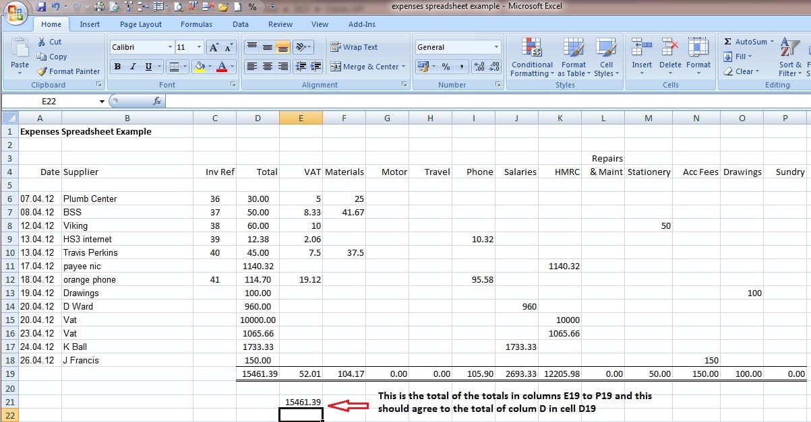811x422 pixels.
Task: Open the Name Box dropdown arrow
Action: tap(102, 102)
